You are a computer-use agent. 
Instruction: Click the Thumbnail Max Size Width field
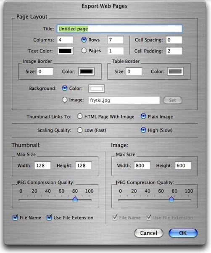coord(42,165)
